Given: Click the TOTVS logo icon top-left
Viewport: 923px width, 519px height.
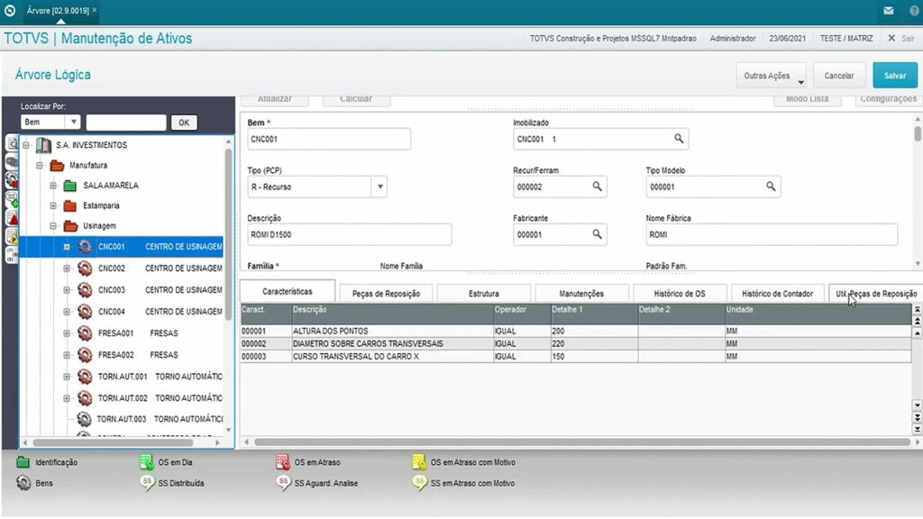Looking at the screenshot, I should click(x=9, y=10).
